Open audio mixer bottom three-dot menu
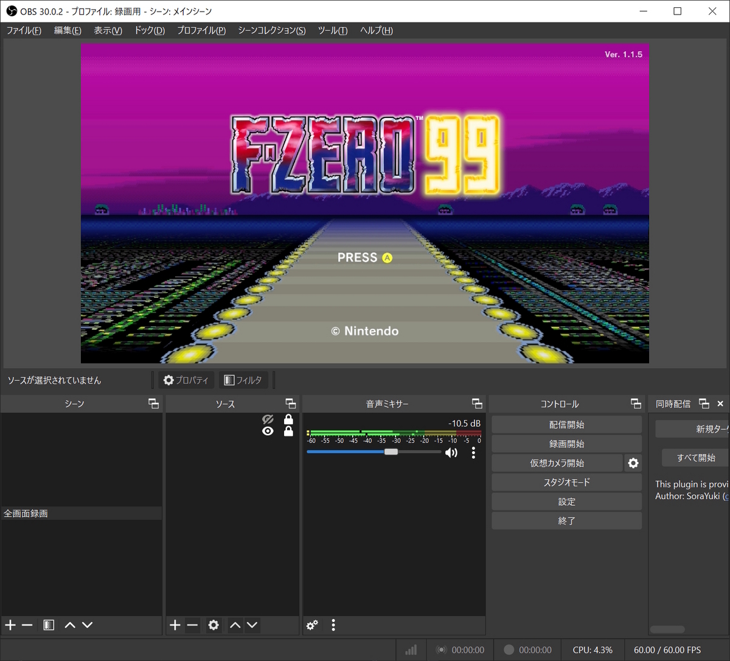 333,625
